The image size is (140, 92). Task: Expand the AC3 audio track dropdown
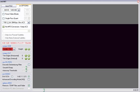coord(29,22)
